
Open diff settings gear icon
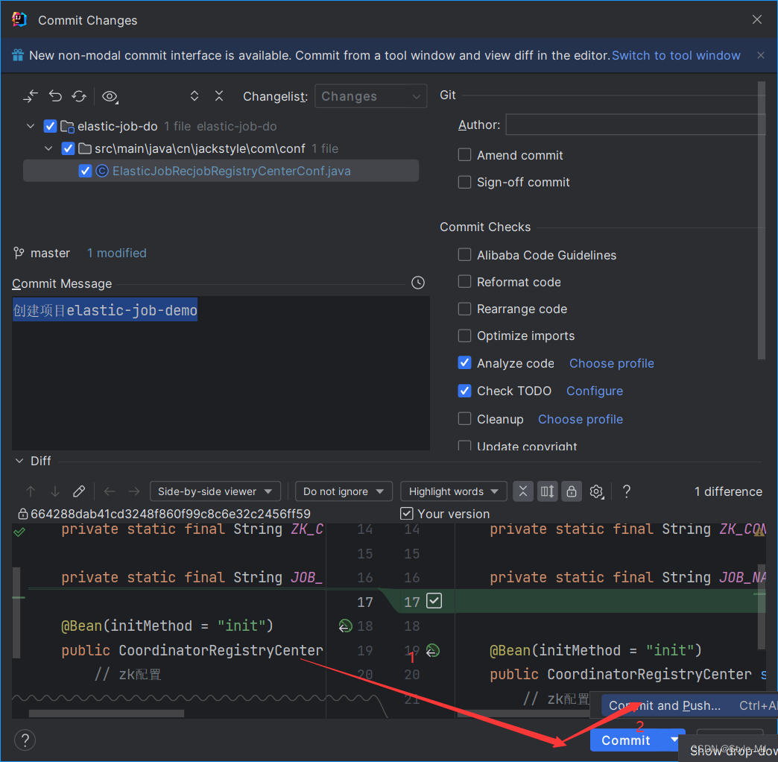click(596, 491)
